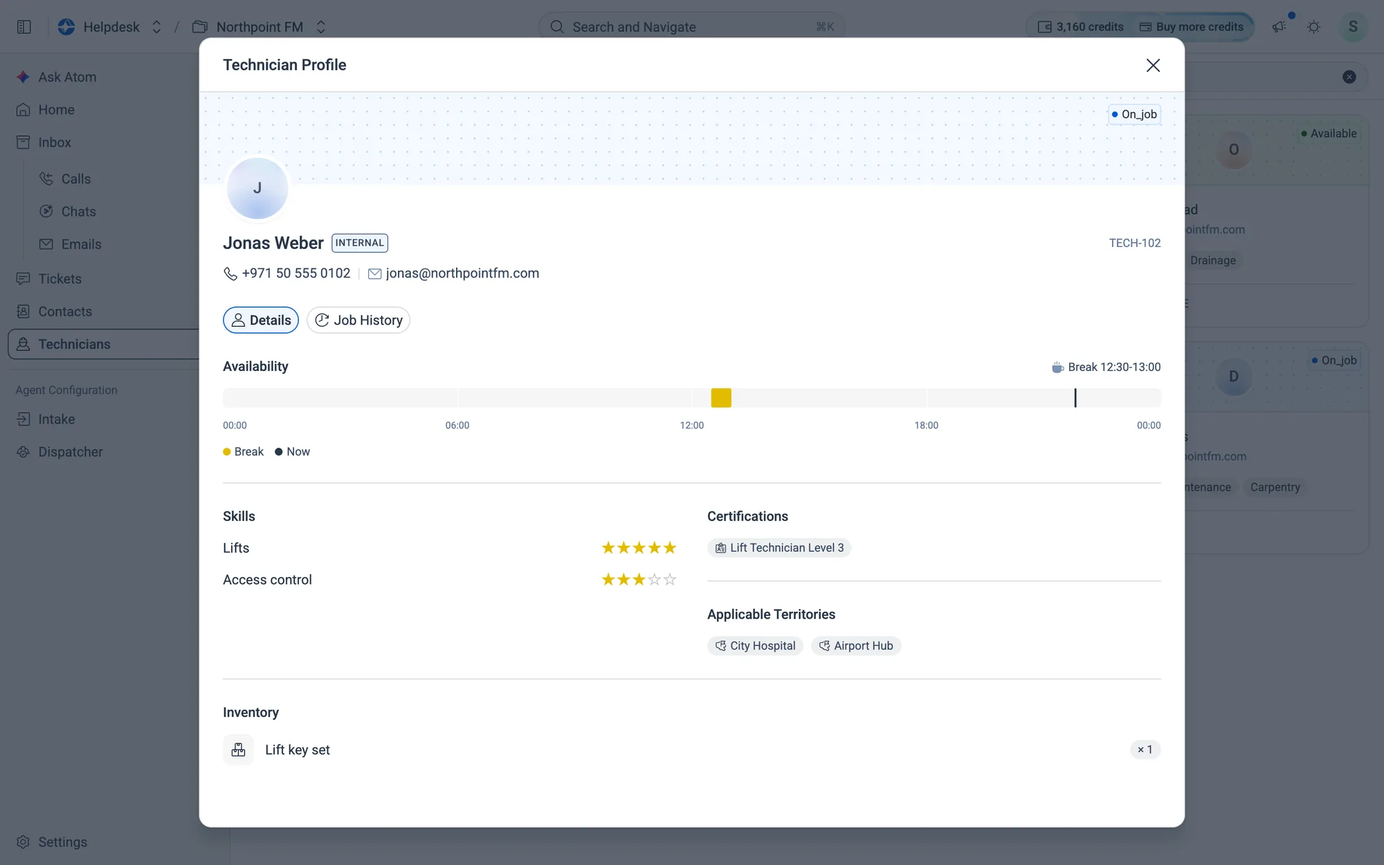The height and width of the screenshot is (865, 1384).
Task: Click the TECH-102 identifier
Action: pos(1135,243)
